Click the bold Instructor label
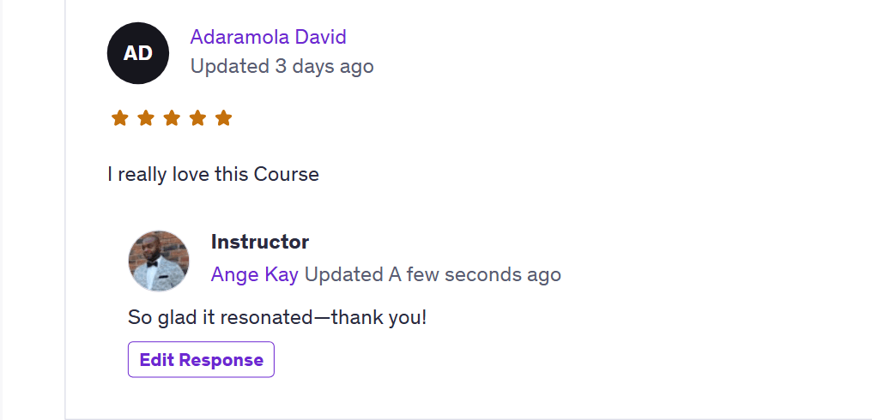Viewport: 872px width, 420px height. [x=260, y=242]
